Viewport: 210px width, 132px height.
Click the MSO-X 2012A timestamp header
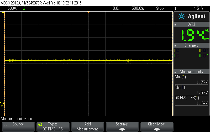click(x=41, y=3)
